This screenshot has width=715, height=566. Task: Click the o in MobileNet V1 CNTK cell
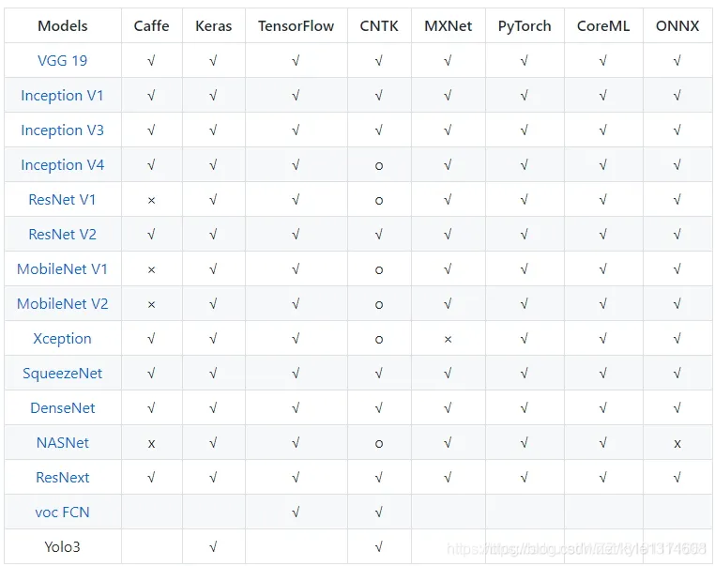click(x=379, y=270)
